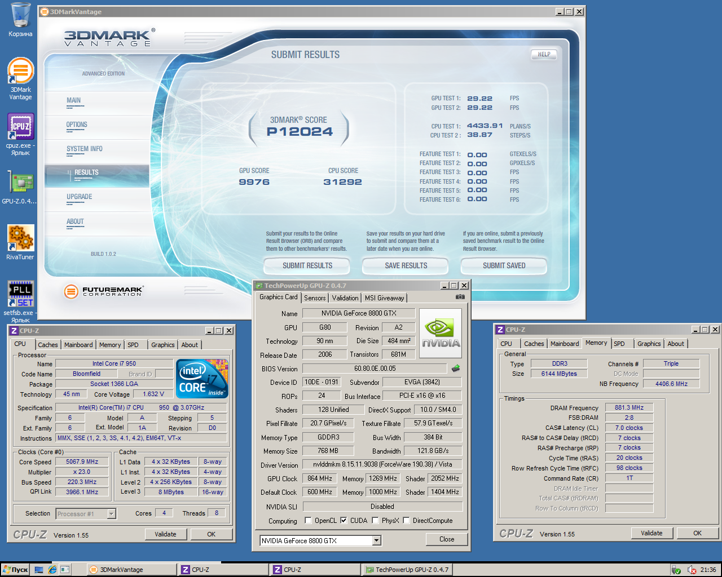
Task: Click CPU score value 31292
Action: pyautogui.click(x=343, y=182)
